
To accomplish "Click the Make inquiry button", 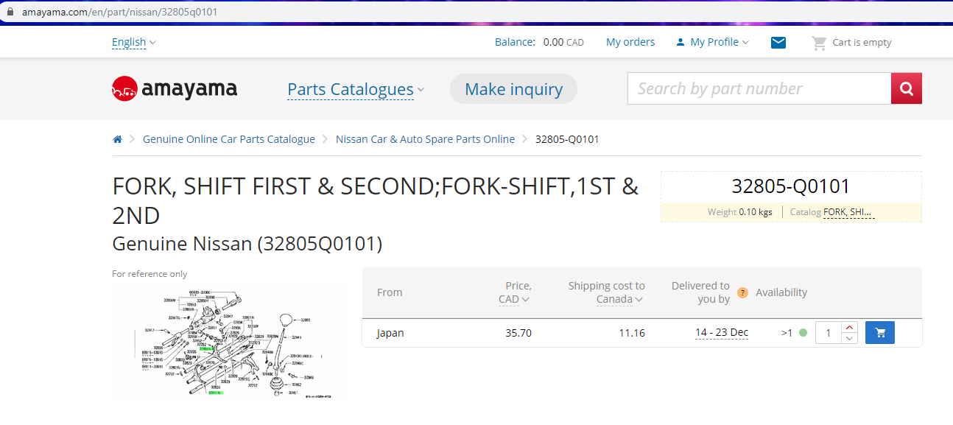I will (x=513, y=89).
